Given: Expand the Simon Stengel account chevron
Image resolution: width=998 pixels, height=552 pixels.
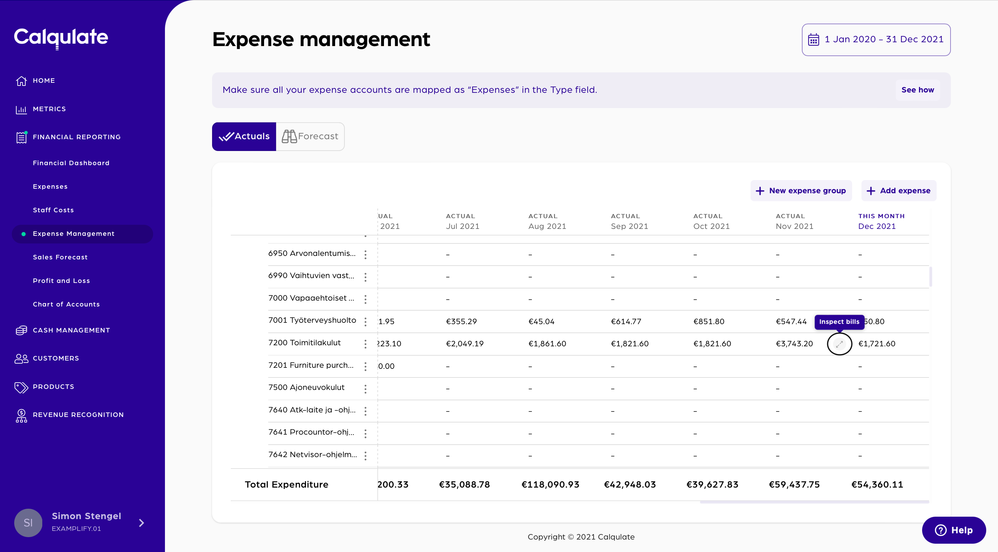Looking at the screenshot, I should click(141, 523).
